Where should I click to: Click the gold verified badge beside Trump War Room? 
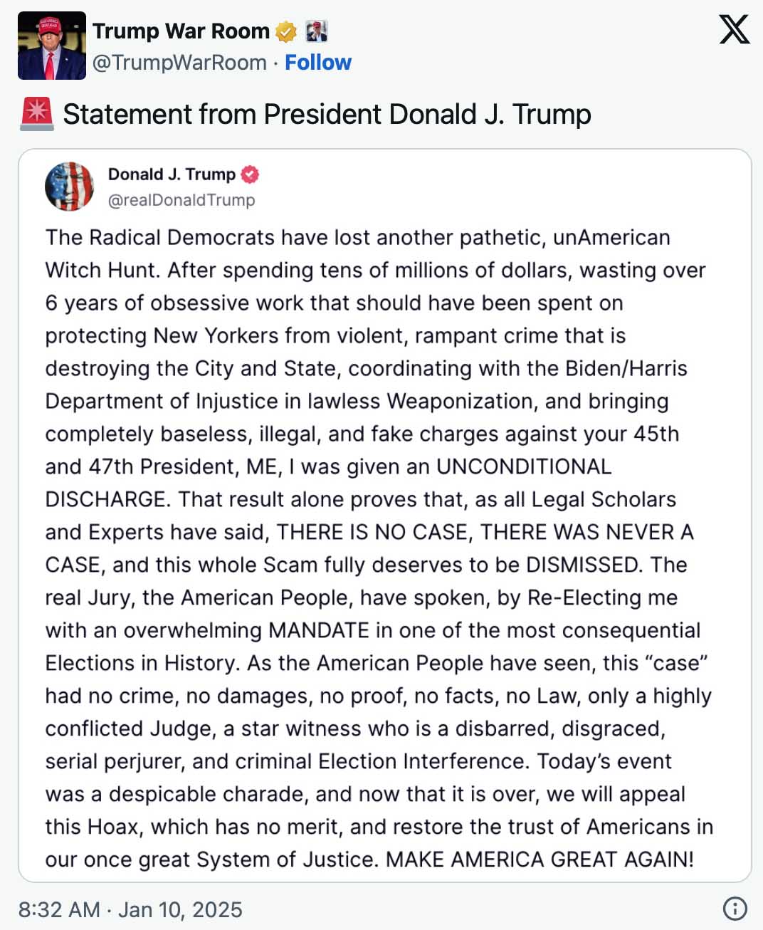pos(286,31)
